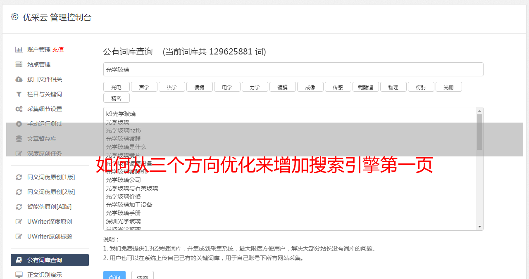Click the red 充值 link
Image resolution: width=529 pixels, height=279 pixels.
click(x=58, y=50)
